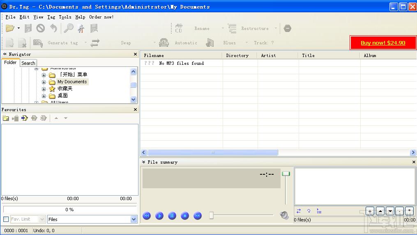
Task: Collapse the Navigator panel chevron
Action: [x=5, y=54]
